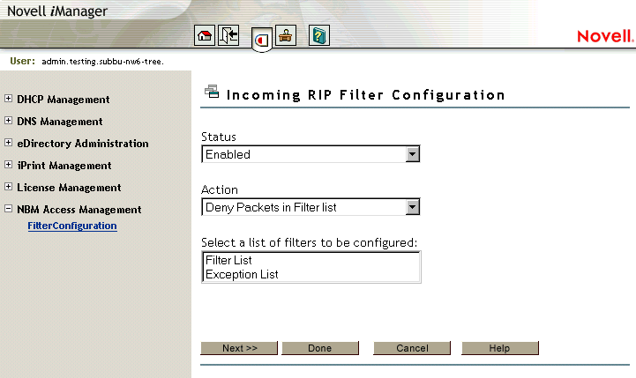Expand License Management plus box
The width and height of the screenshot is (636, 378).
8,187
